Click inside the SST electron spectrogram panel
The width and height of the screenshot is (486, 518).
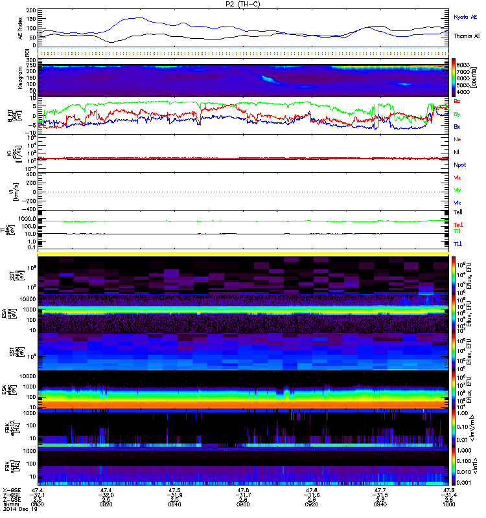[x=243, y=352]
